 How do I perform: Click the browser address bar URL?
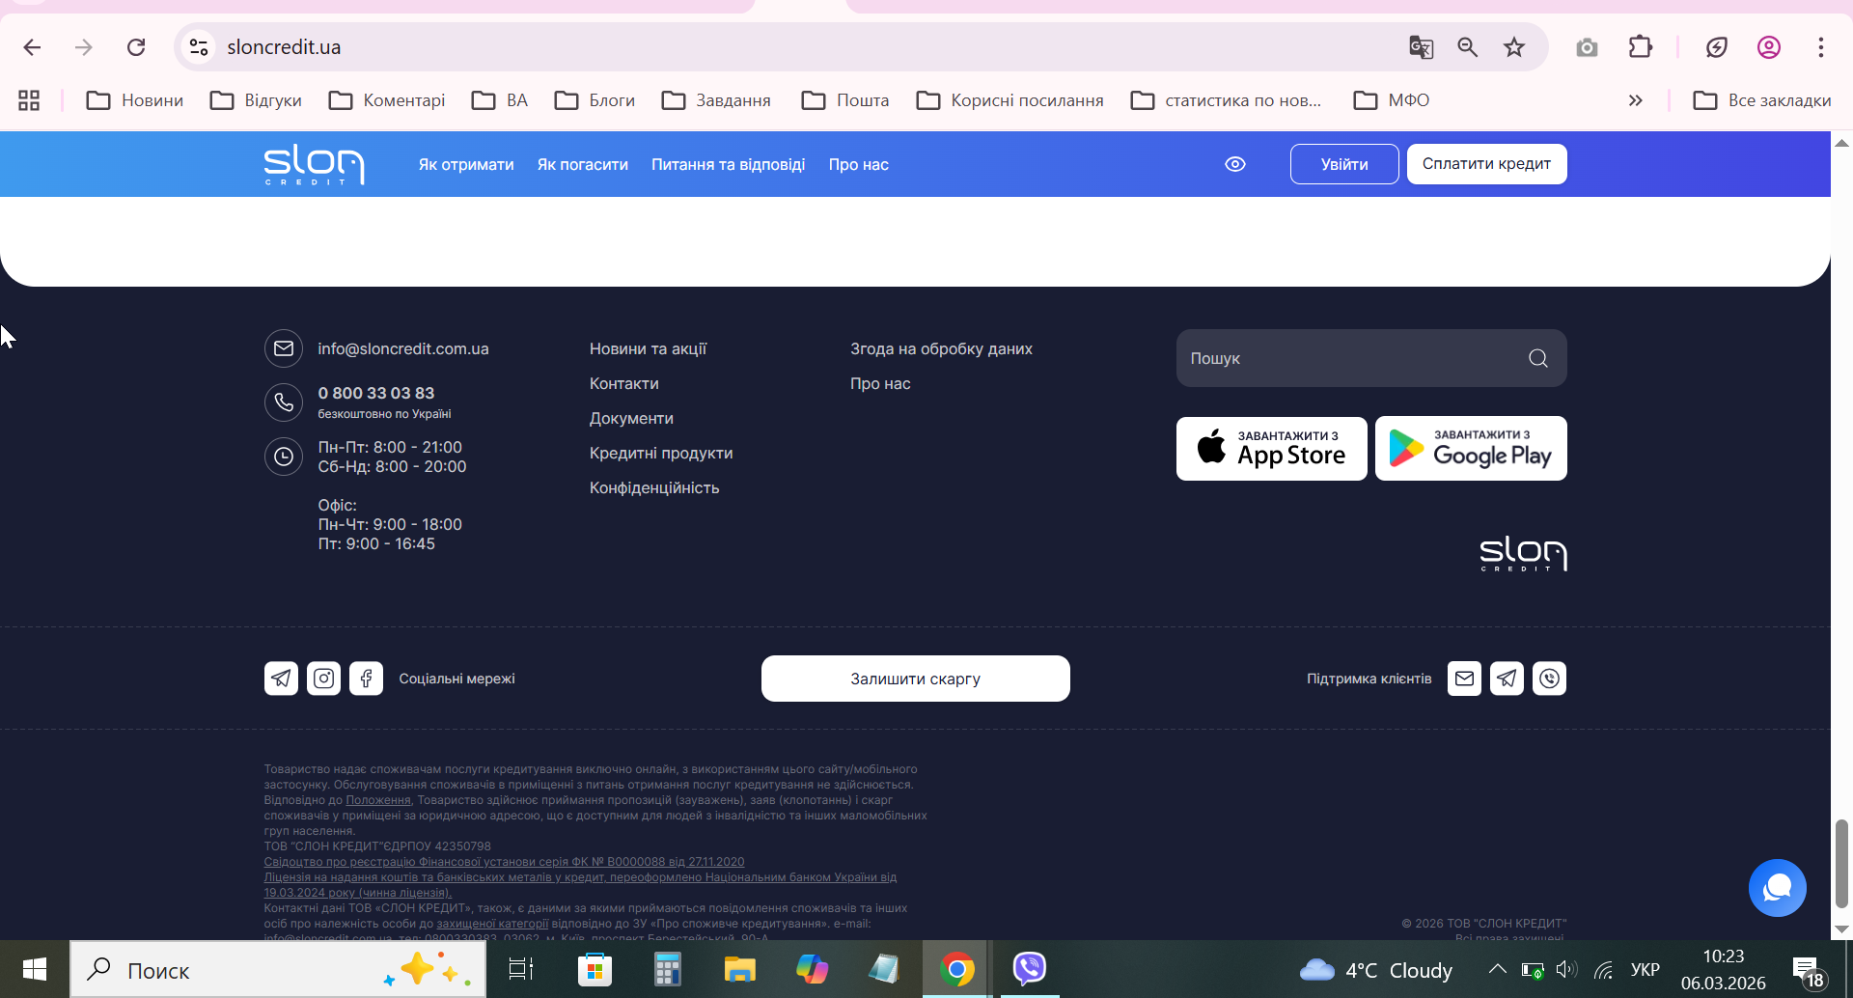pos(284,47)
